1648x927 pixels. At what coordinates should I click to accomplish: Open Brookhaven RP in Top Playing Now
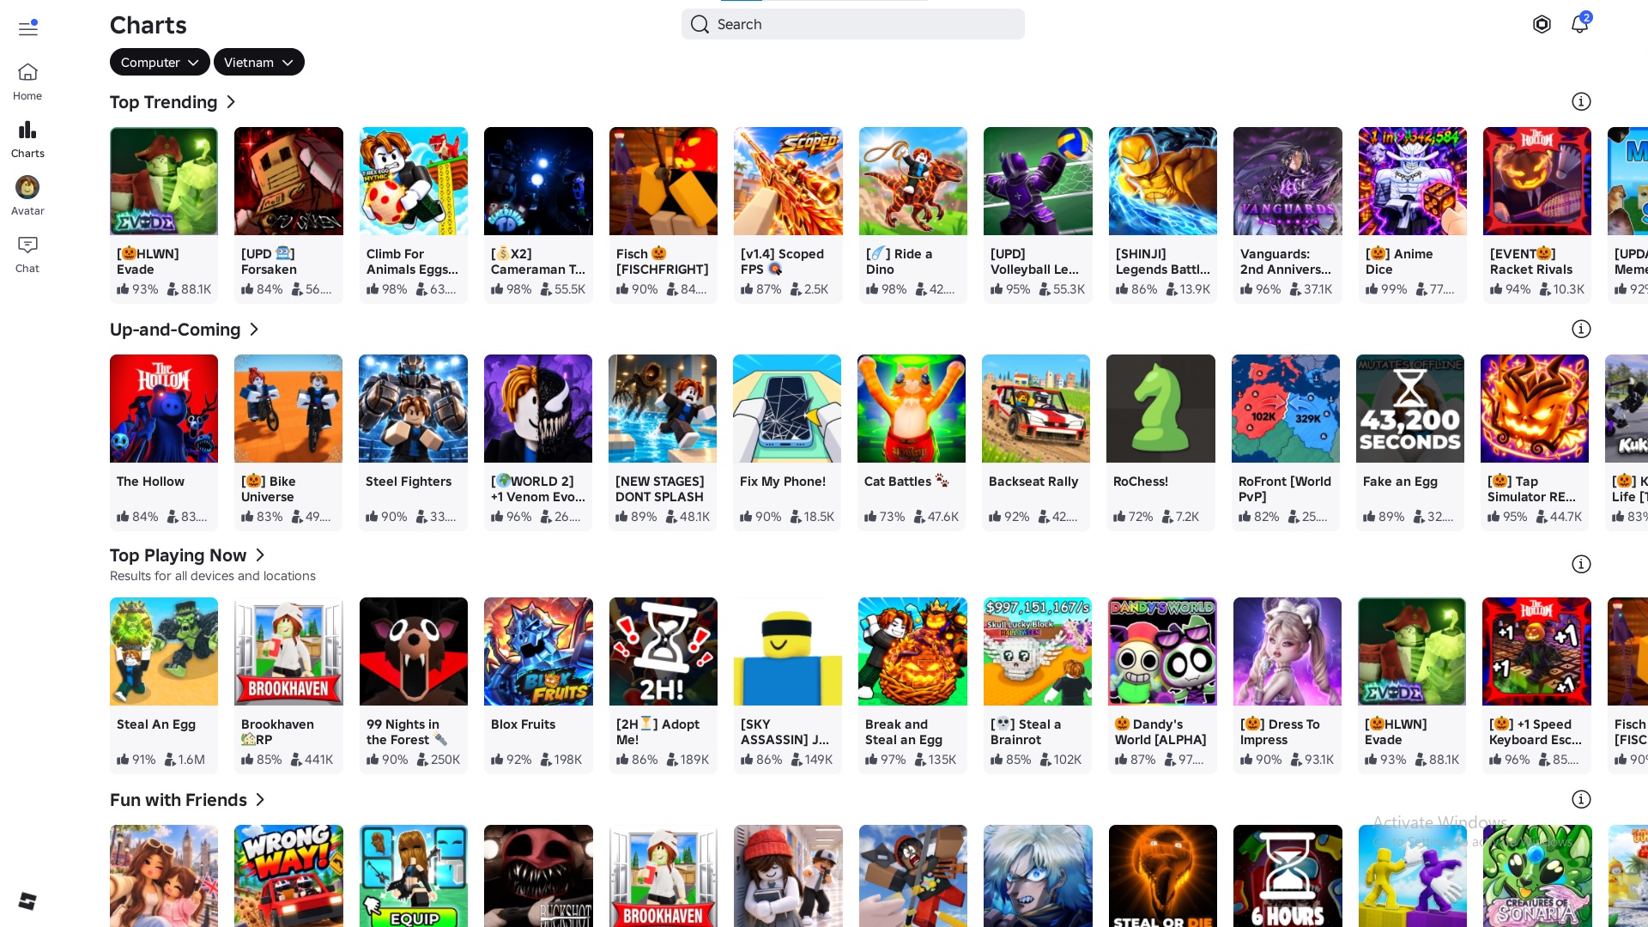pyautogui.click(x=288, y=651)
